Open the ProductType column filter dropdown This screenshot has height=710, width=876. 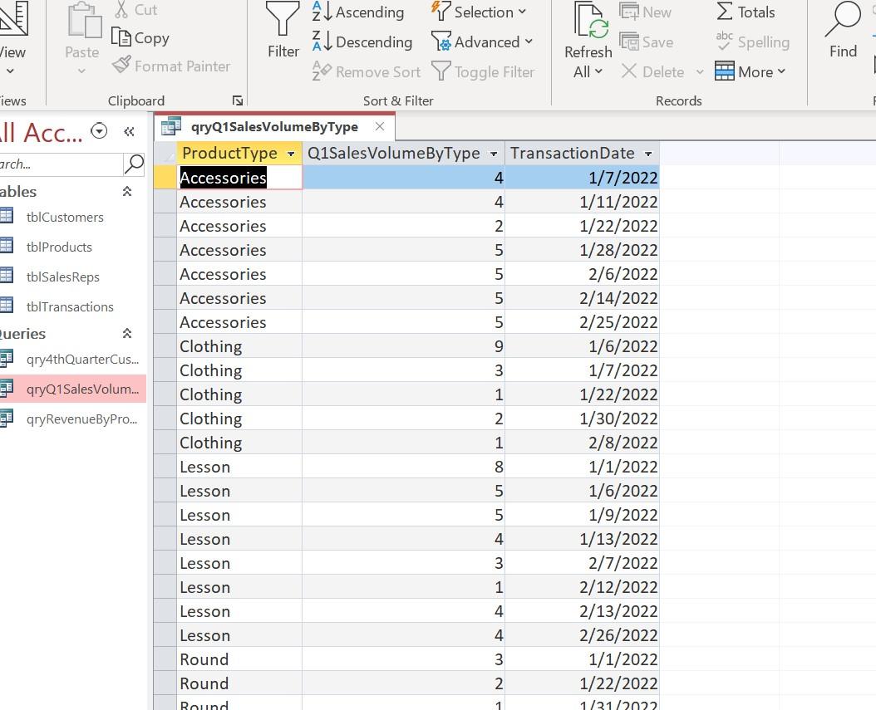(x=291, y=154)
